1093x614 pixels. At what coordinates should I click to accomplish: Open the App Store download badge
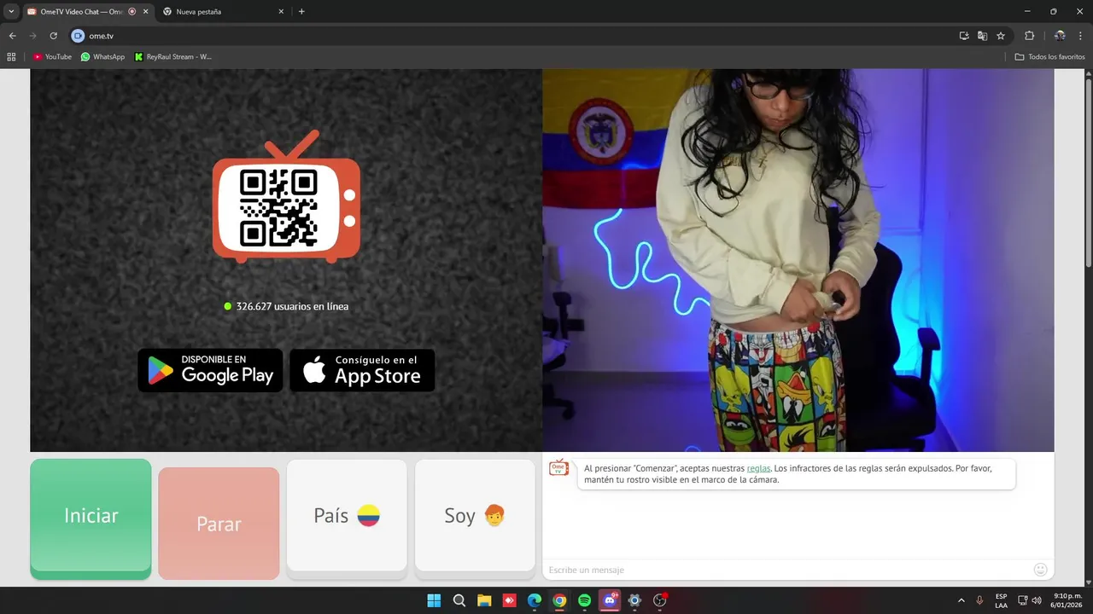(x=362, y=370)
